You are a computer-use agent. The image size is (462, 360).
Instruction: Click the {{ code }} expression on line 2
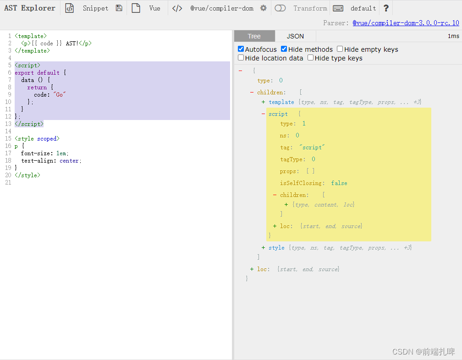(x=47, y=43)
